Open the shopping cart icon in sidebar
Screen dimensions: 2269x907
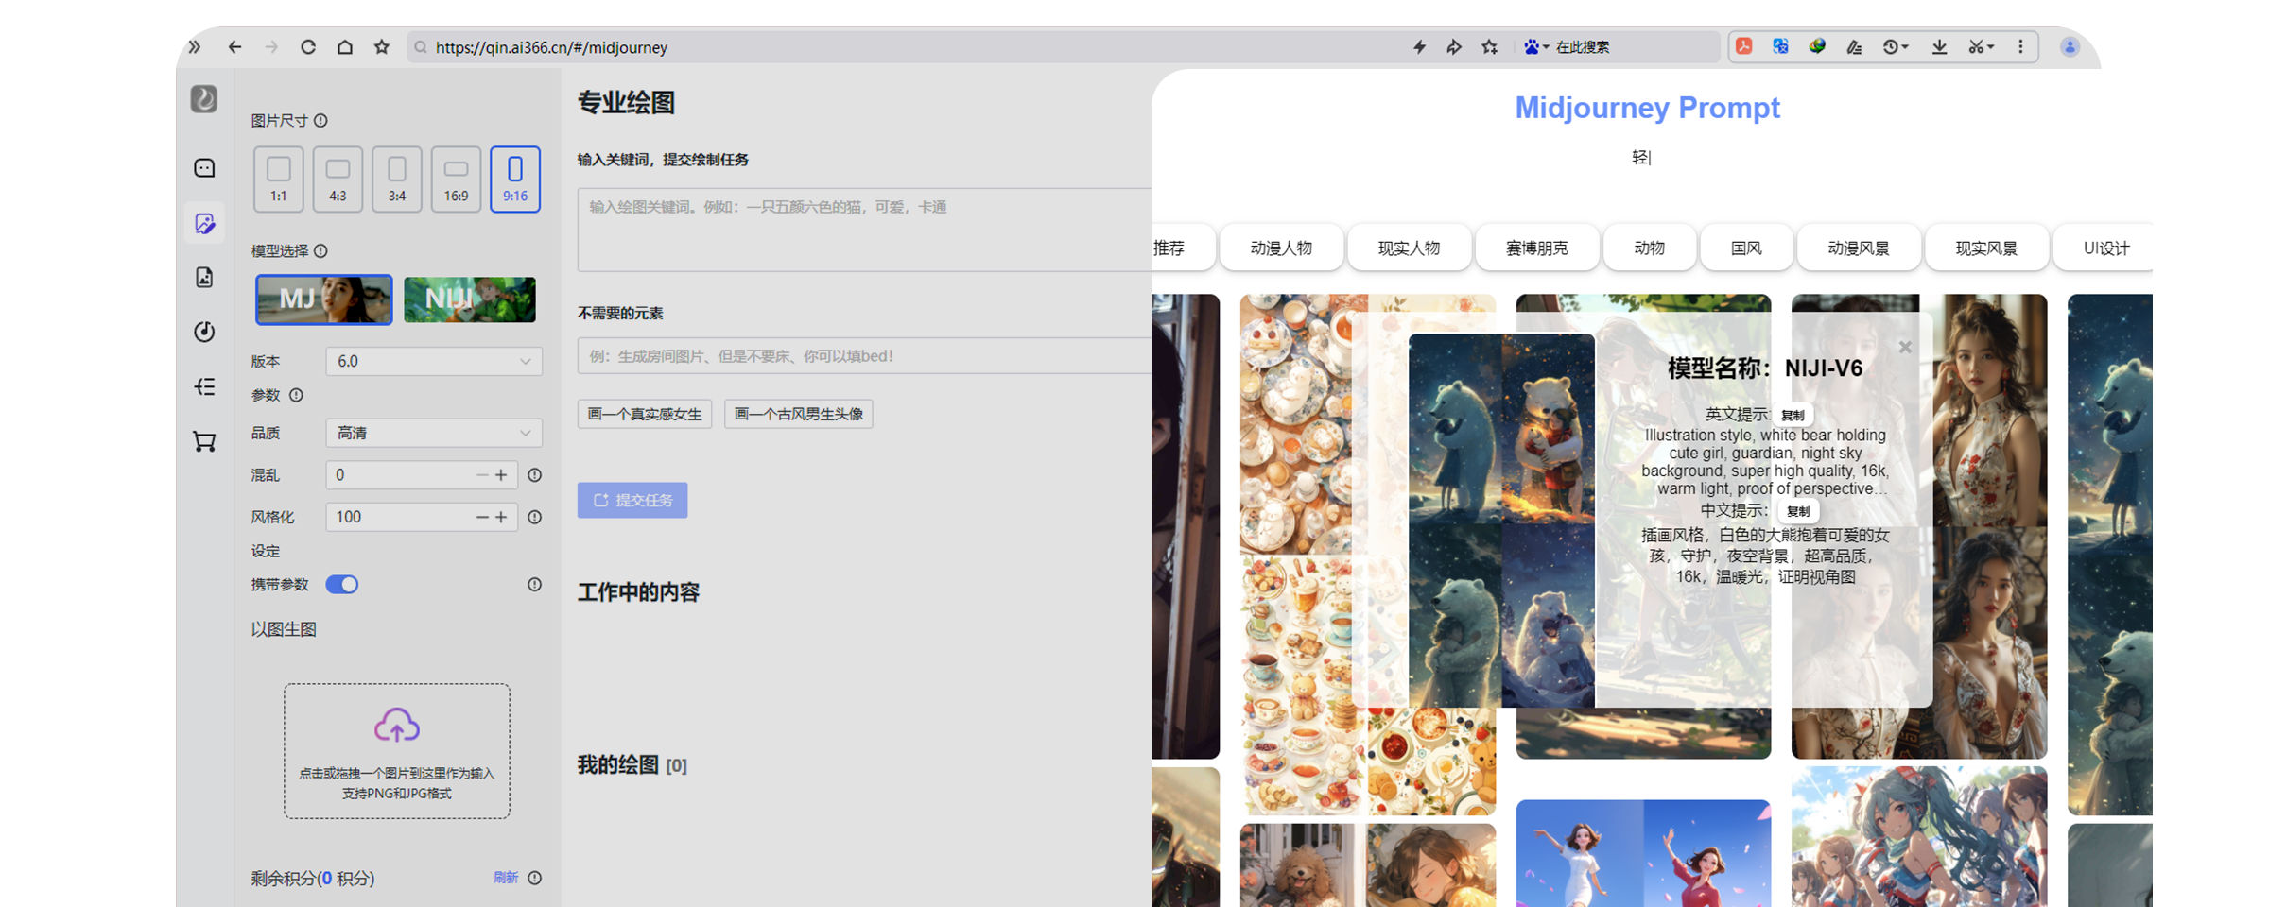click(204, 441)
